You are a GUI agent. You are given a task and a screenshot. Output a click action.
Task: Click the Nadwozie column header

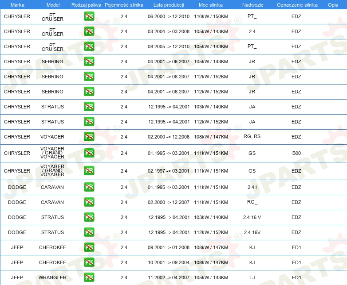tap(253, 5)
